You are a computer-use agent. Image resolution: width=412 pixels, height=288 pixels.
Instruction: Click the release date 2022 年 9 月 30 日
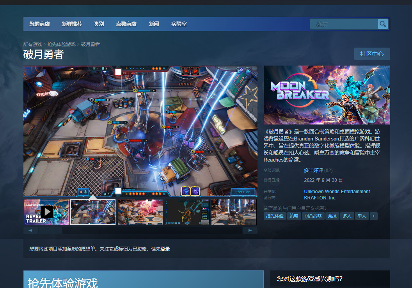[x=323, y=180]
